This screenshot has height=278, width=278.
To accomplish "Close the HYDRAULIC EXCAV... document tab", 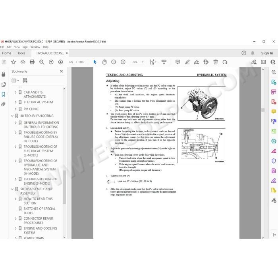I will (x=67, y=53).
